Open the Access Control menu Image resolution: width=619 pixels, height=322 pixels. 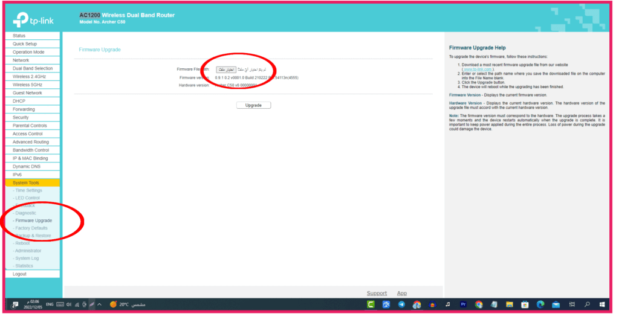pyautogui.click(x=33, y=134)
